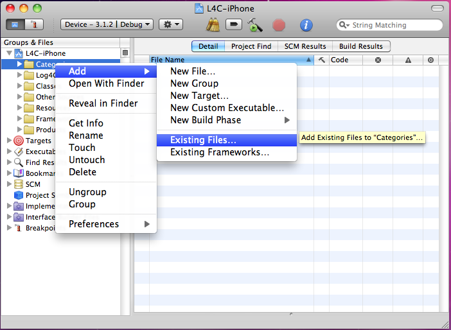This screenshot has width=451, height=330.
Task: Switch to the Project Find tab
Action: [x=251, y=46]
